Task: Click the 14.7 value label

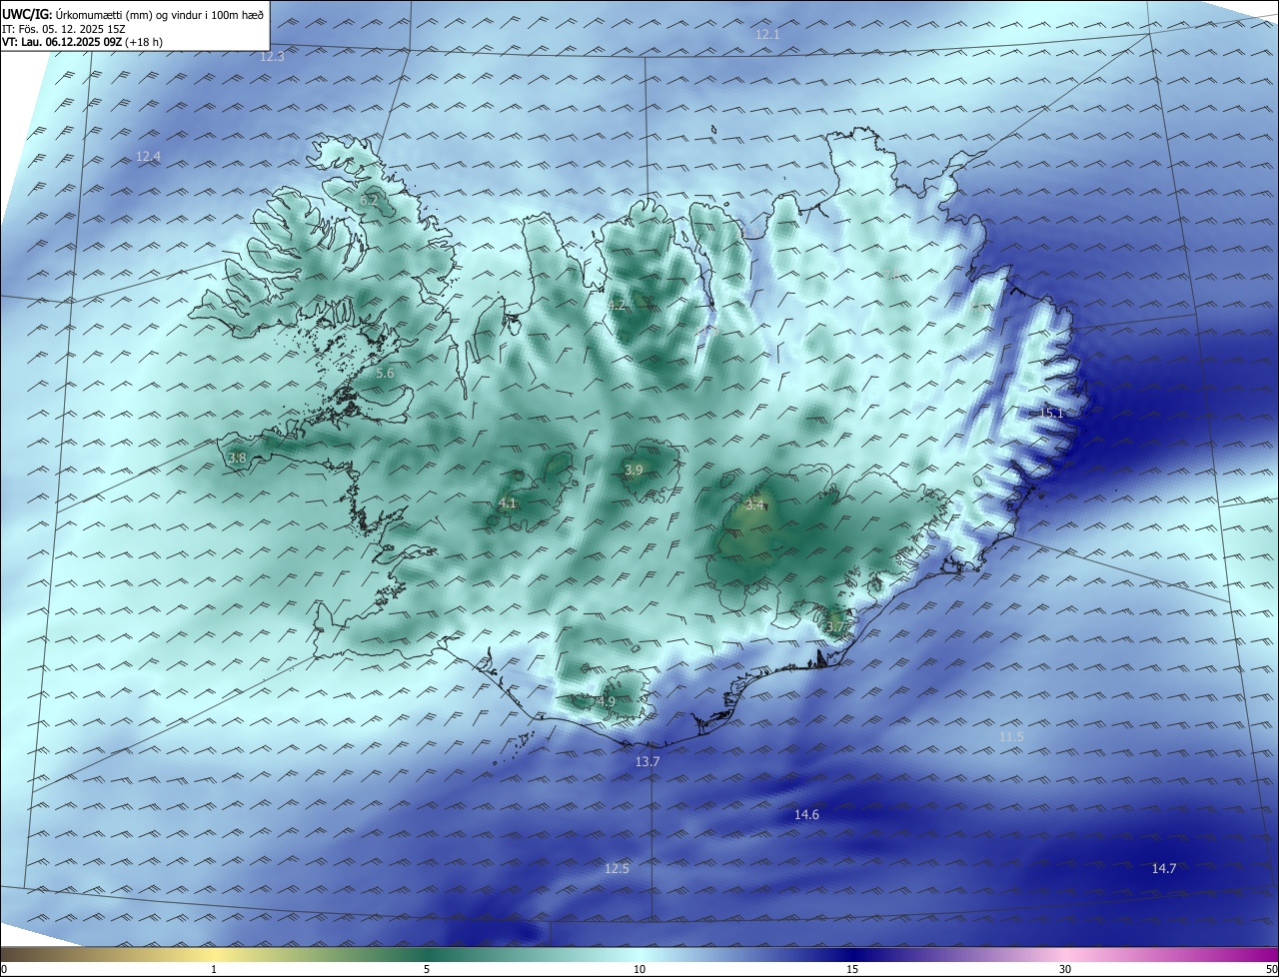Action: pos(1163,869)
